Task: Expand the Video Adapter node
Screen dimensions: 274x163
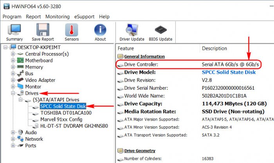Action: (13, 80)
